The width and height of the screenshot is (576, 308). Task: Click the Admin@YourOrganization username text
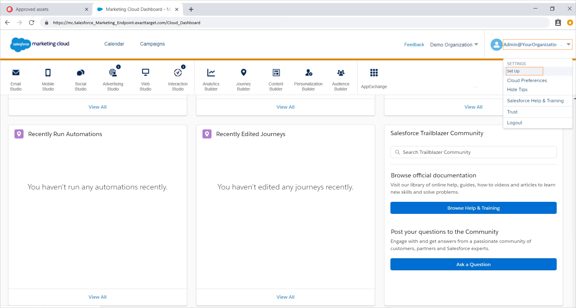(x=530, y=45)
